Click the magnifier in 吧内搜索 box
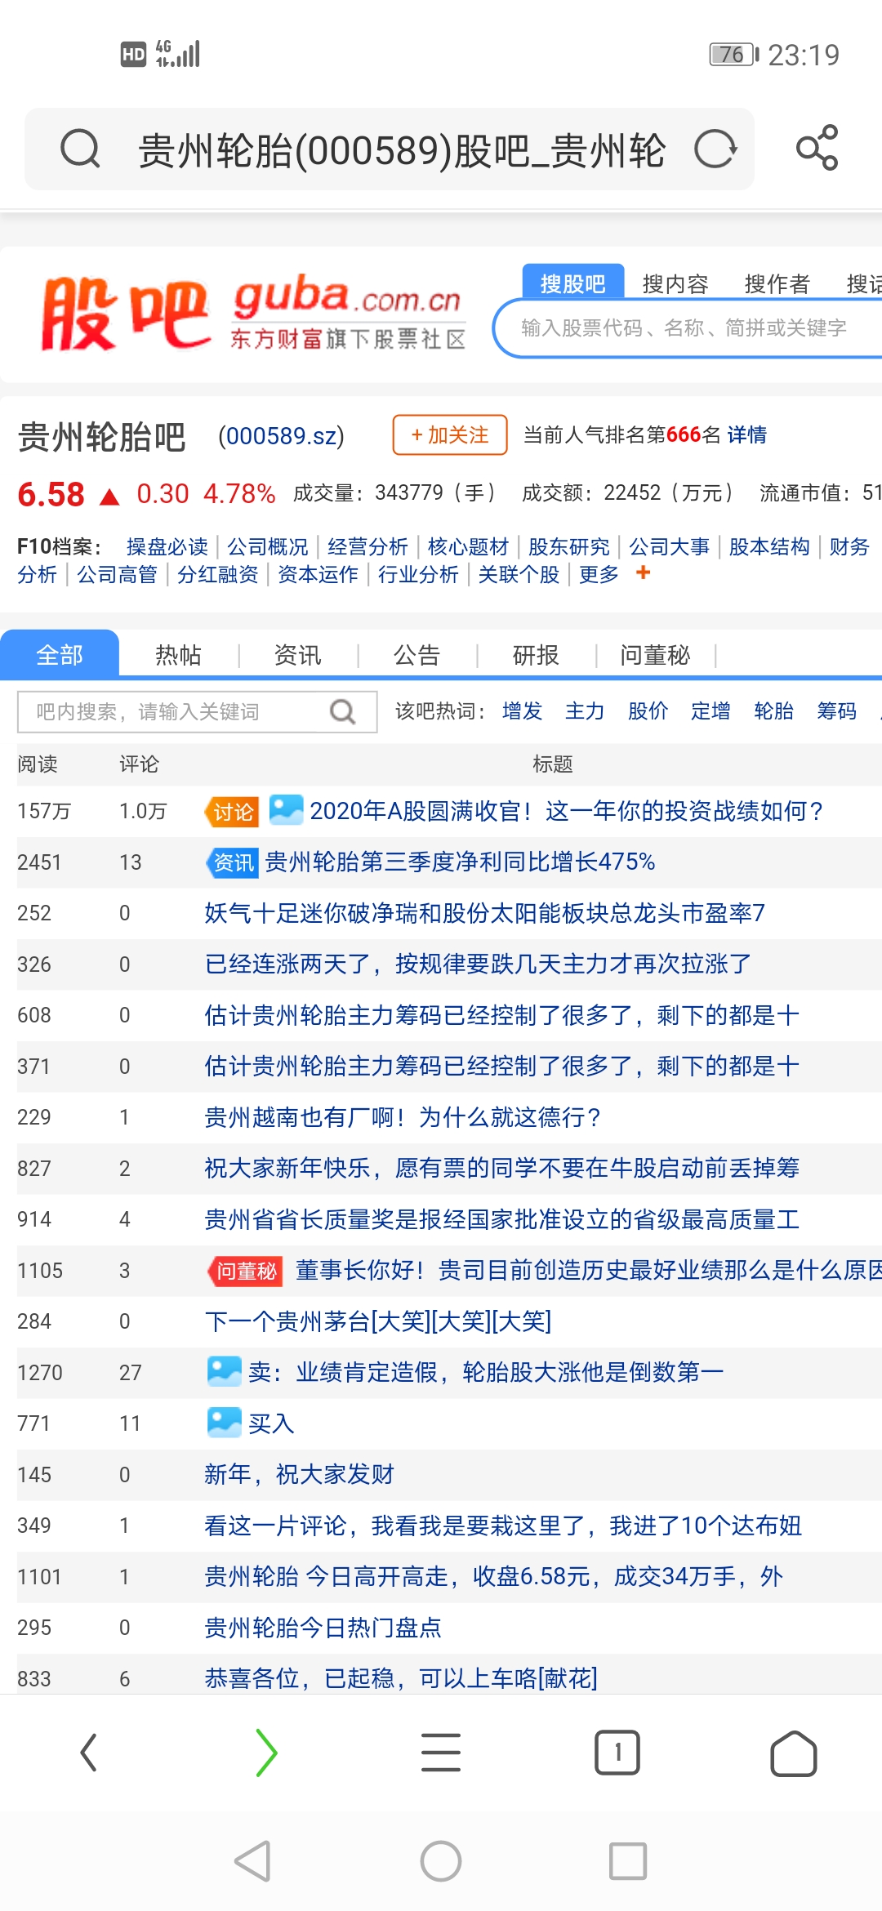The image size is (882, 1911). tap(343, 712)
